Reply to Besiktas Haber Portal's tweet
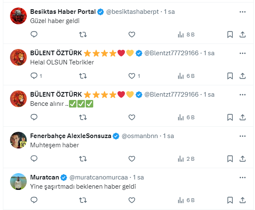 (34, 35)
